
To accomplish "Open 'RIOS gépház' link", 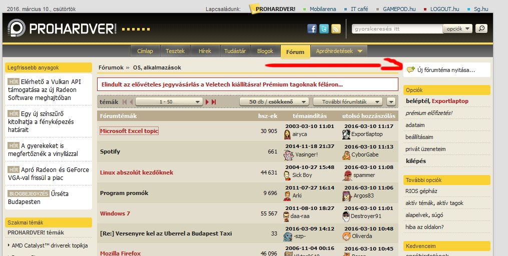I will point(421,191).
